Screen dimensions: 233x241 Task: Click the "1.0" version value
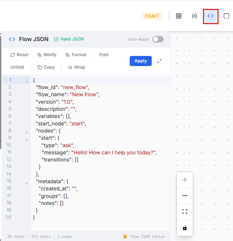click(x=67, y=102)
